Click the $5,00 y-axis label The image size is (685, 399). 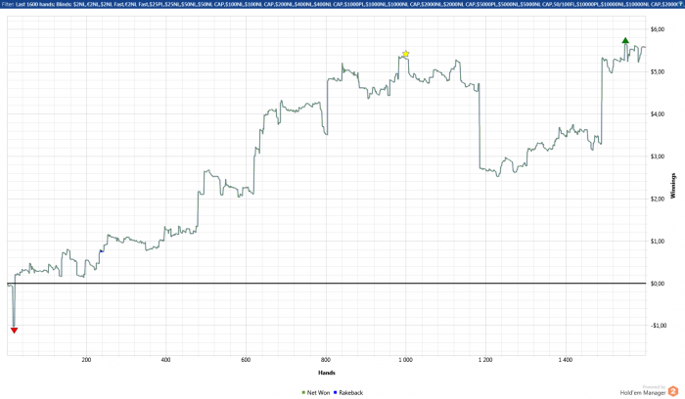(658, 71)
